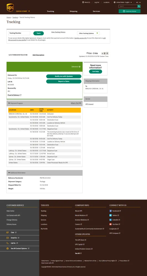Click the Log Out link
The width and height of the screenshot is (147, 276).
97,2
